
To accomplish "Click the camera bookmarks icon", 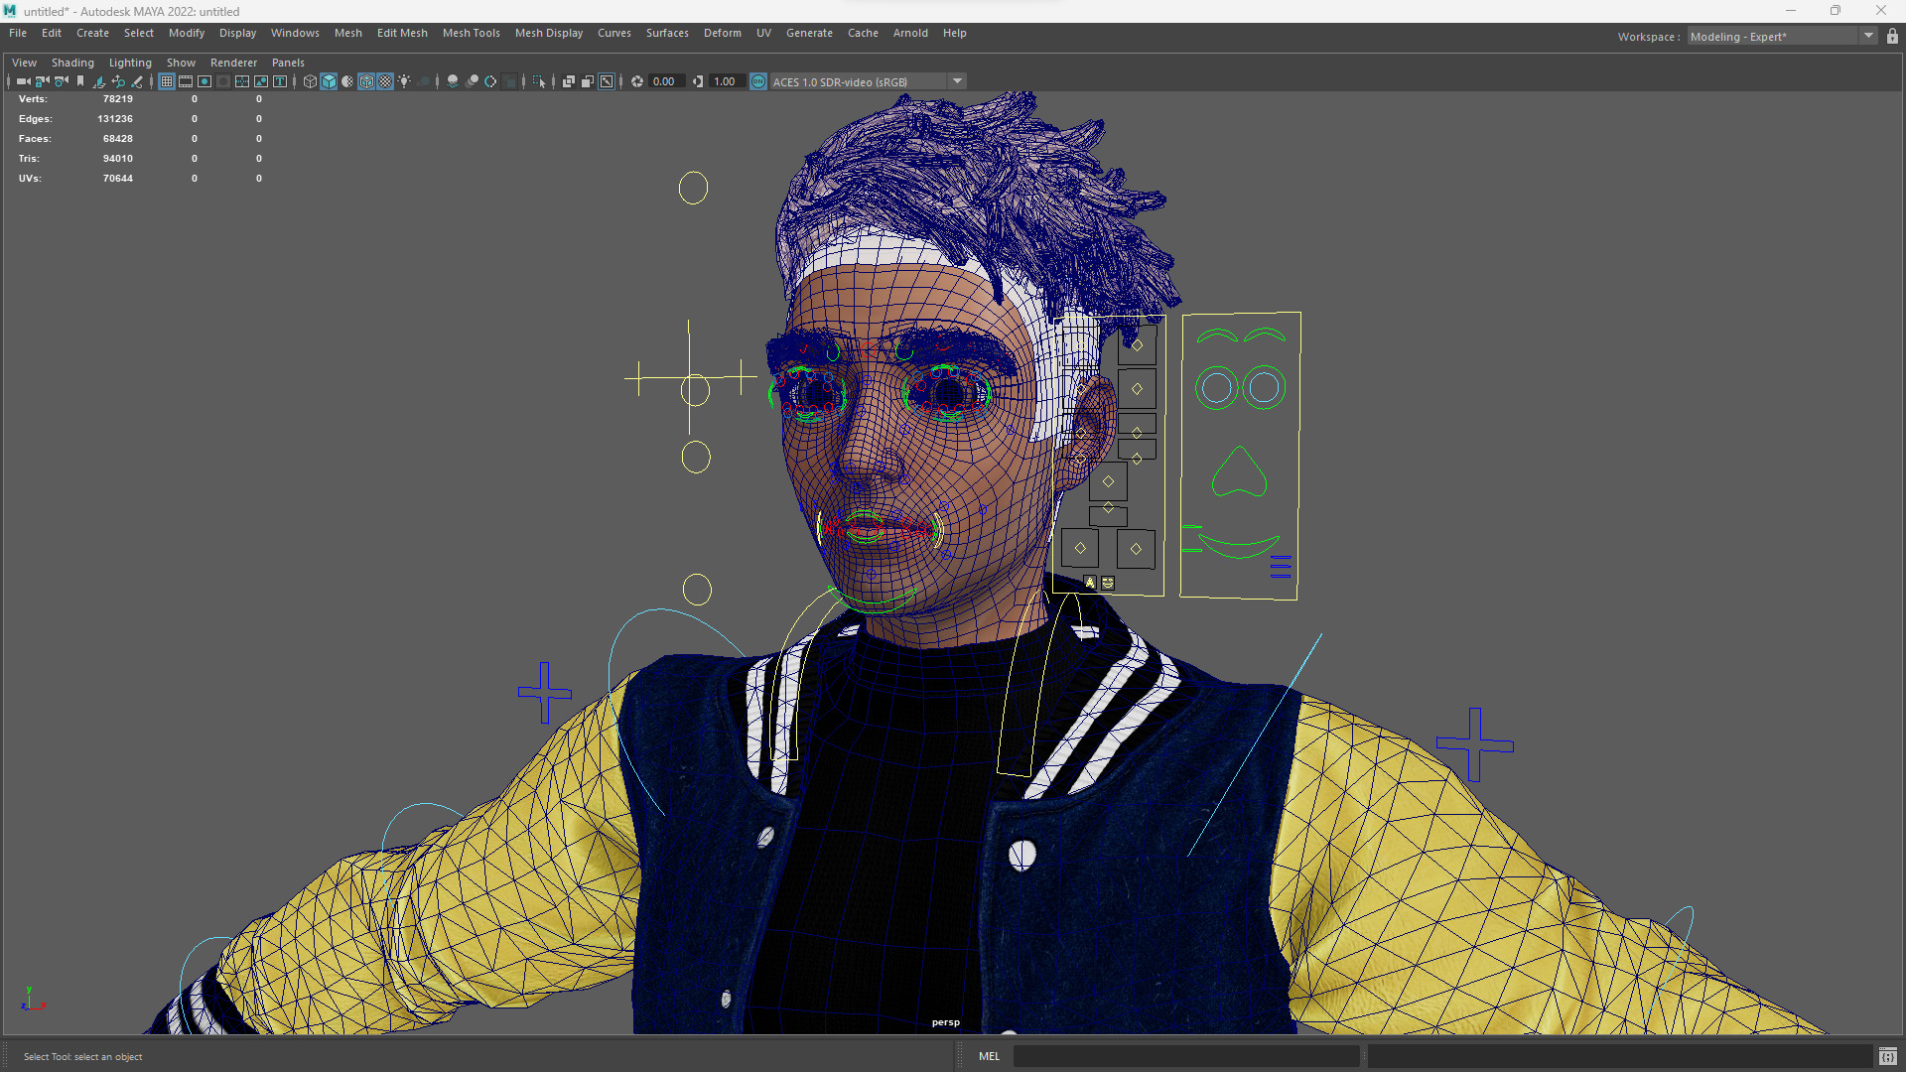I will pos(80,81).
